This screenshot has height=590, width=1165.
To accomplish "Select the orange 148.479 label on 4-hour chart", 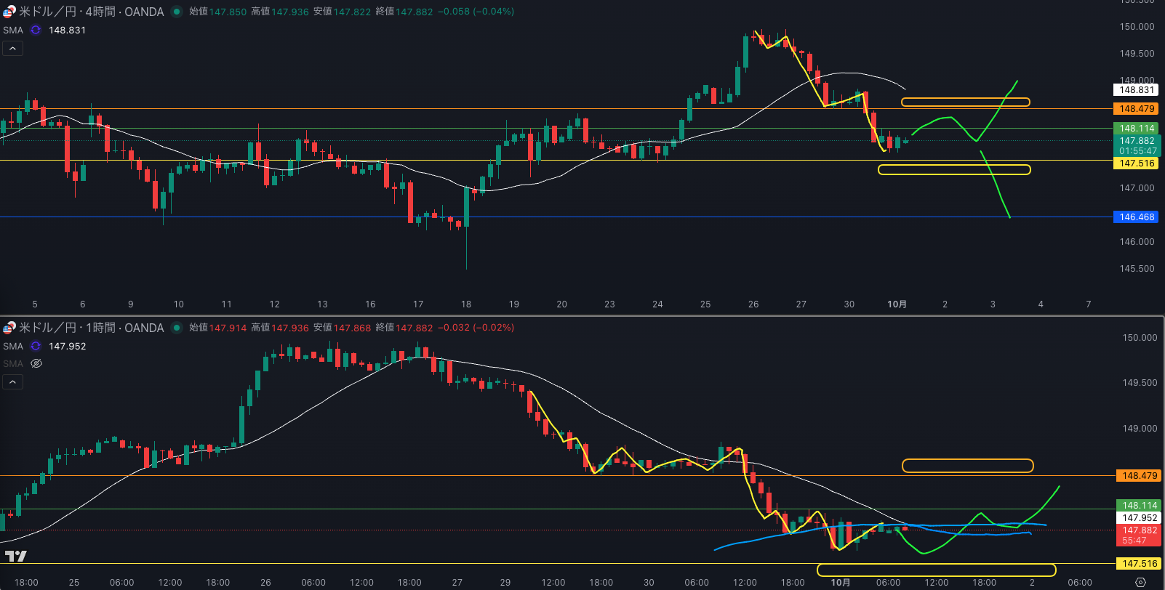I will click(1137, 109).
